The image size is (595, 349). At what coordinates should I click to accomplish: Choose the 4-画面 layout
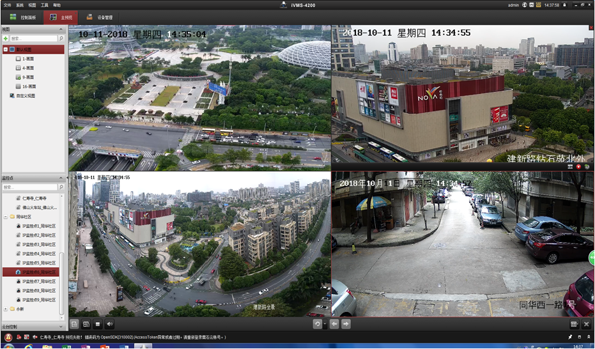click(x=25, y=68)
